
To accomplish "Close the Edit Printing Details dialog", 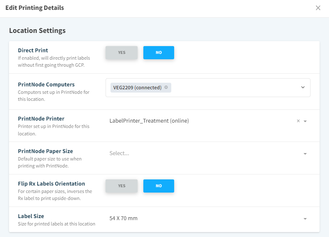I will (318, 8).
